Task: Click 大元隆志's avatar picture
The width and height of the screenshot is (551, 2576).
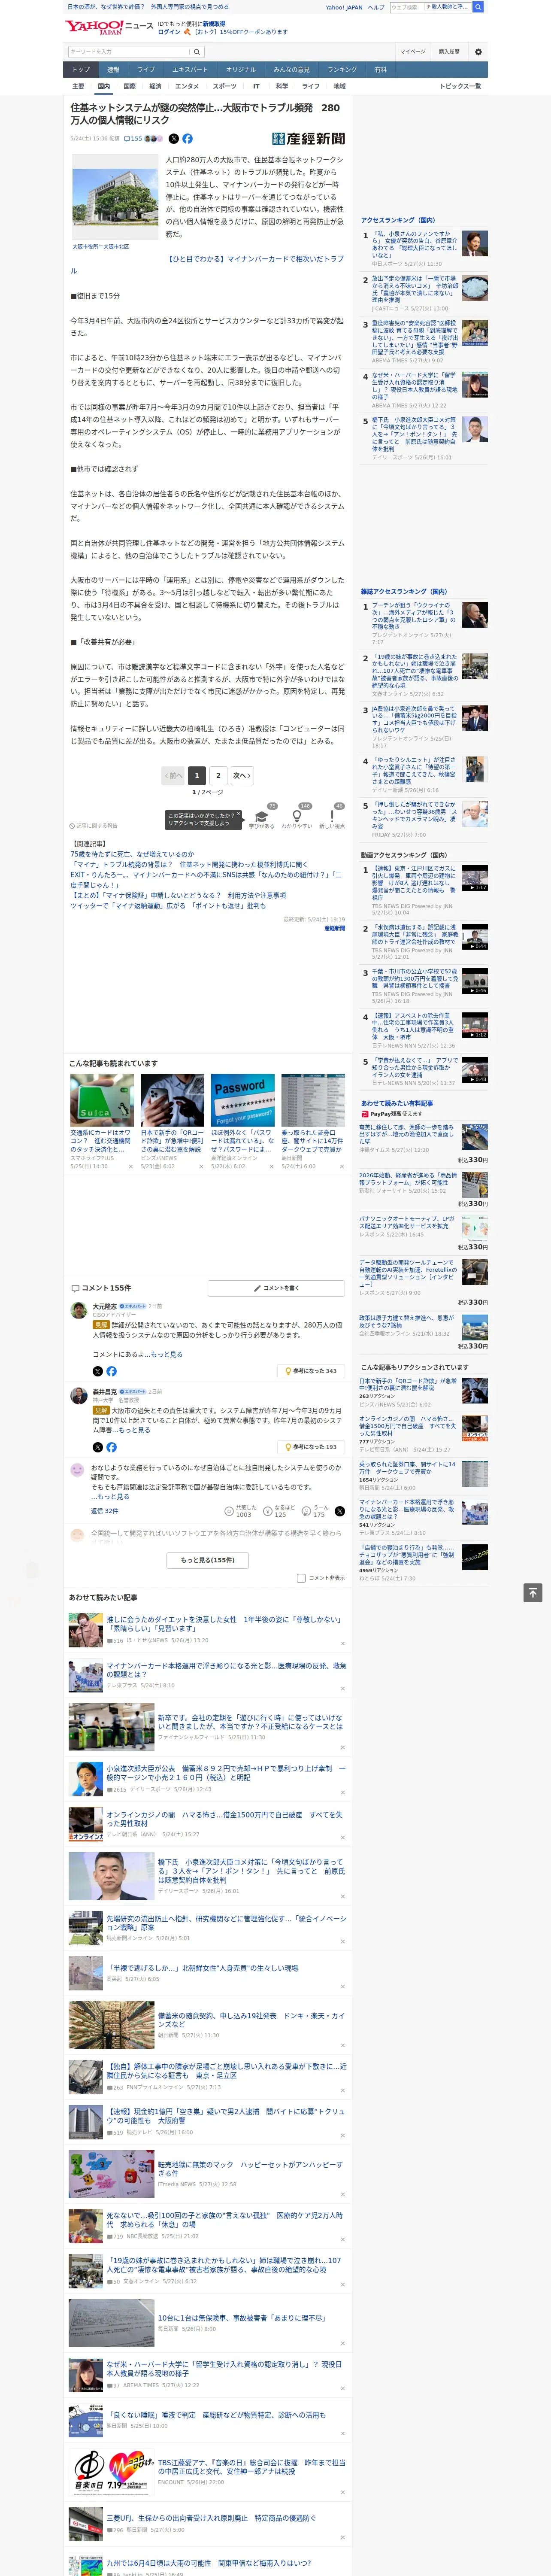Action: click(x=78, y=1310)
